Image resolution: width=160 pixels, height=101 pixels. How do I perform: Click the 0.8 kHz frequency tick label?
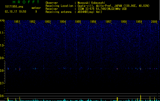(x=2, y=71)
